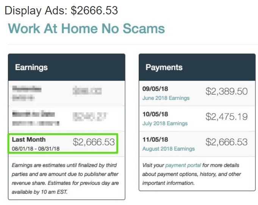Click the Payments panel header

pyautogui.click(x=197, y=67)
